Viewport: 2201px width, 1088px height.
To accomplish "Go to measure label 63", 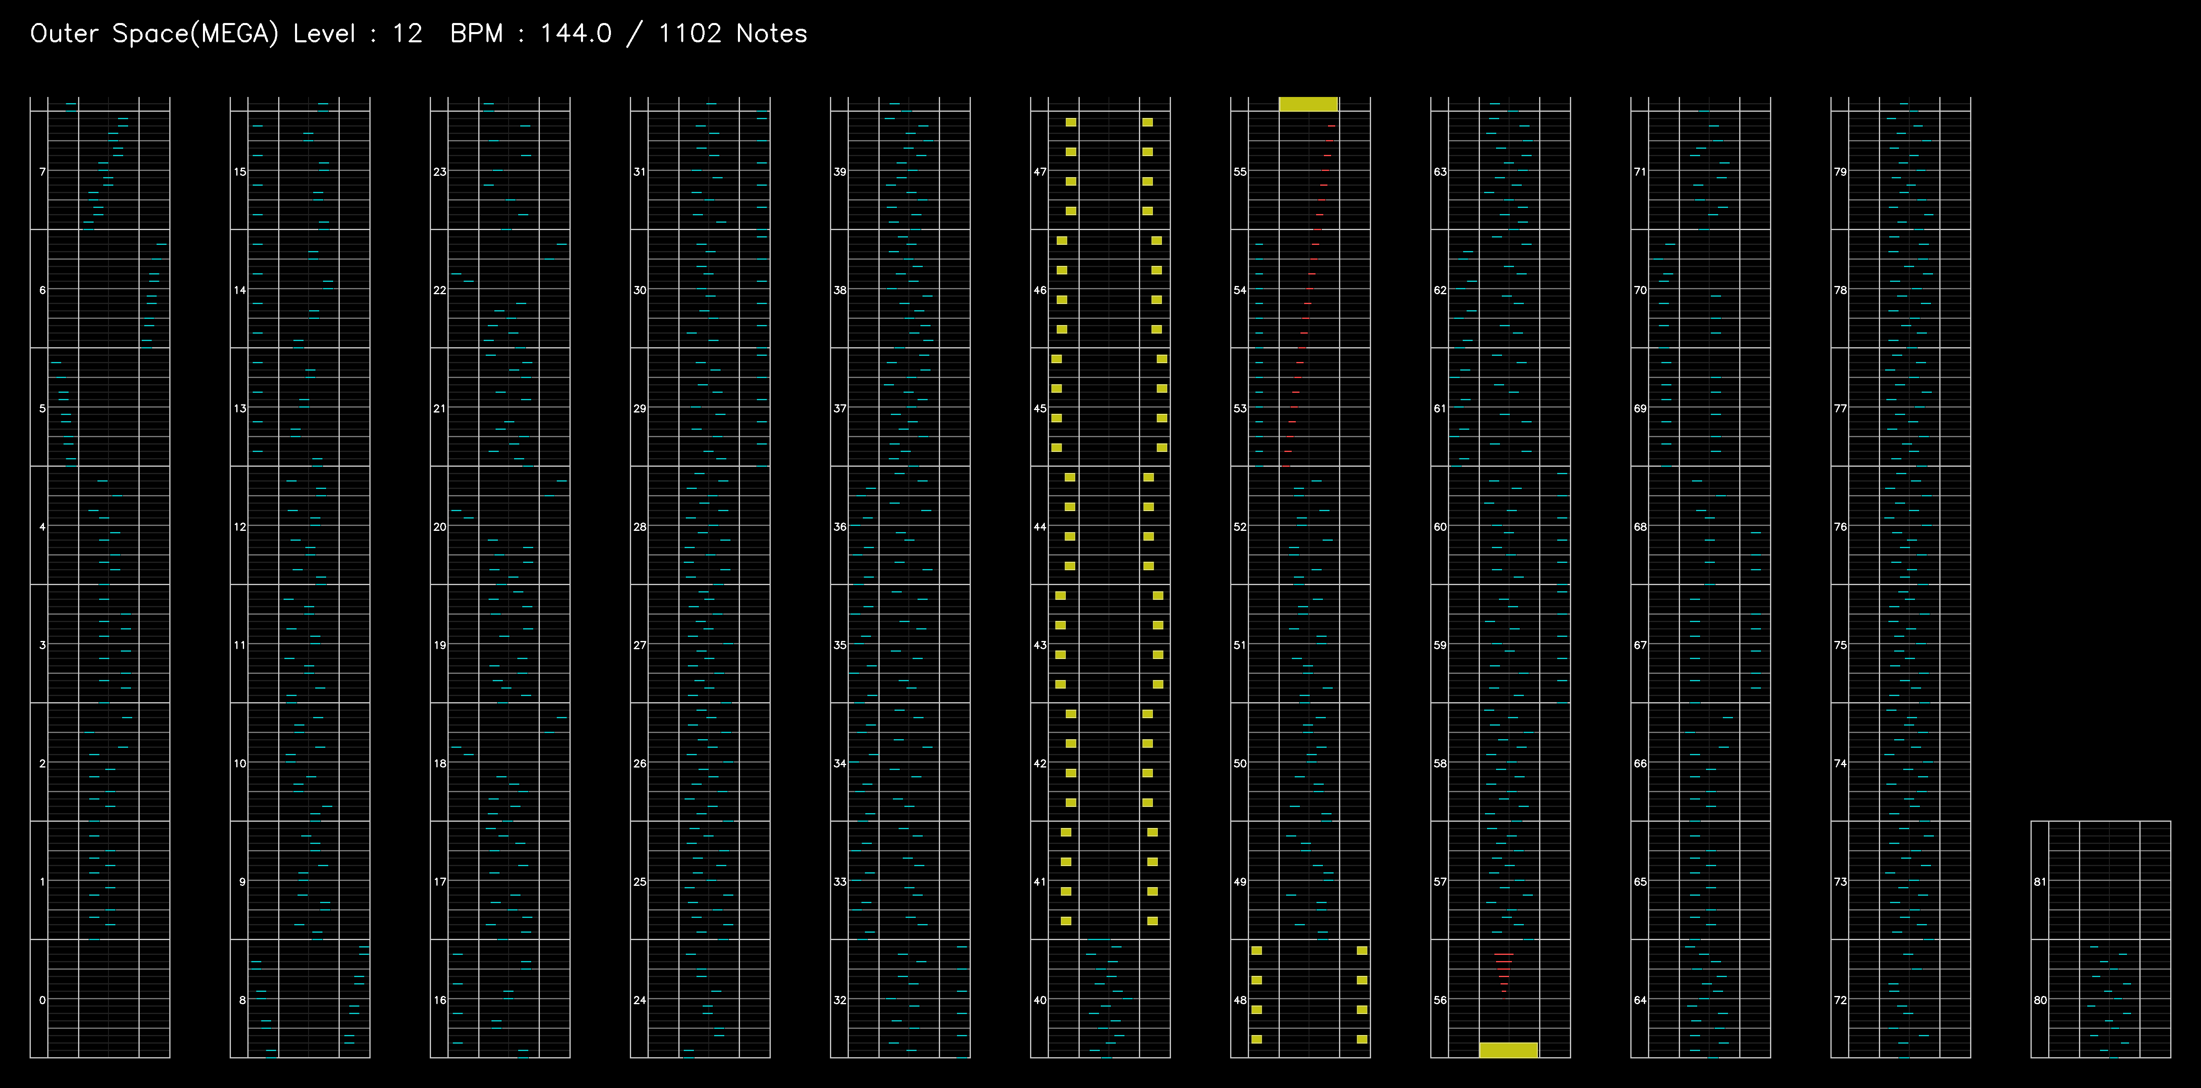I will pyautogui.click(x=1440, y=172).
